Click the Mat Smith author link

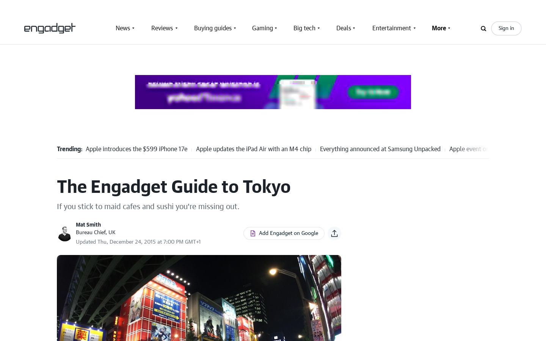tap(88, 225)
